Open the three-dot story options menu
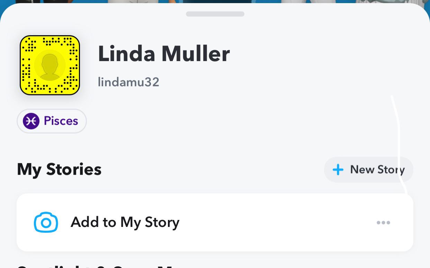 click(x=383, y=223)
